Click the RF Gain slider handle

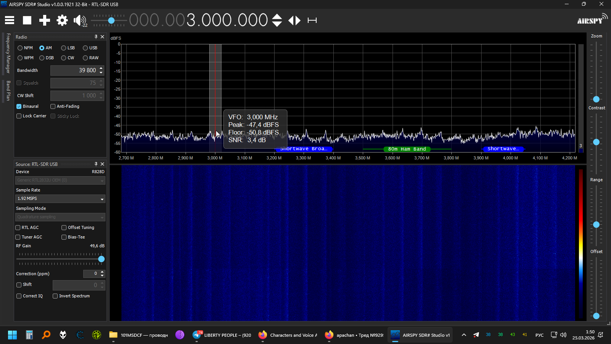click(101, 259)
